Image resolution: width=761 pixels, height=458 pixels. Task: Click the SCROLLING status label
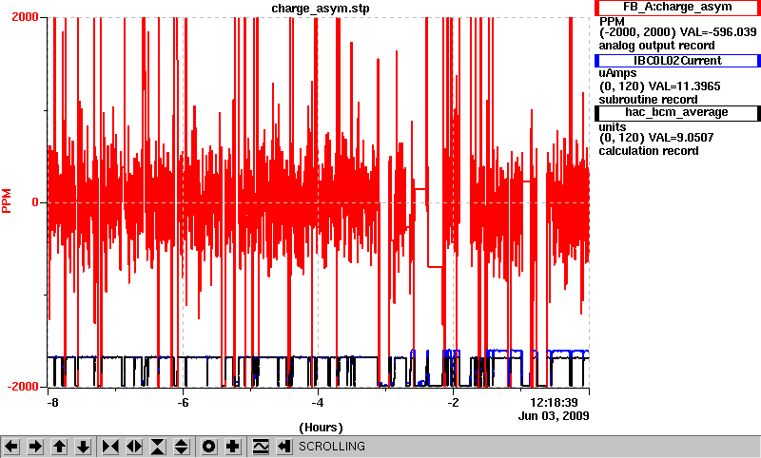click(x=331, y=447)
